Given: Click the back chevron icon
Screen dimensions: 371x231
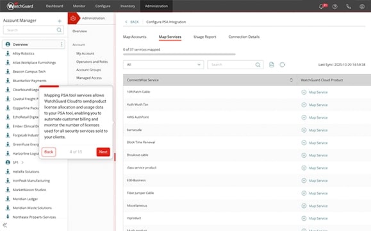Looking at the screenshot, I should tap(126, 22).
